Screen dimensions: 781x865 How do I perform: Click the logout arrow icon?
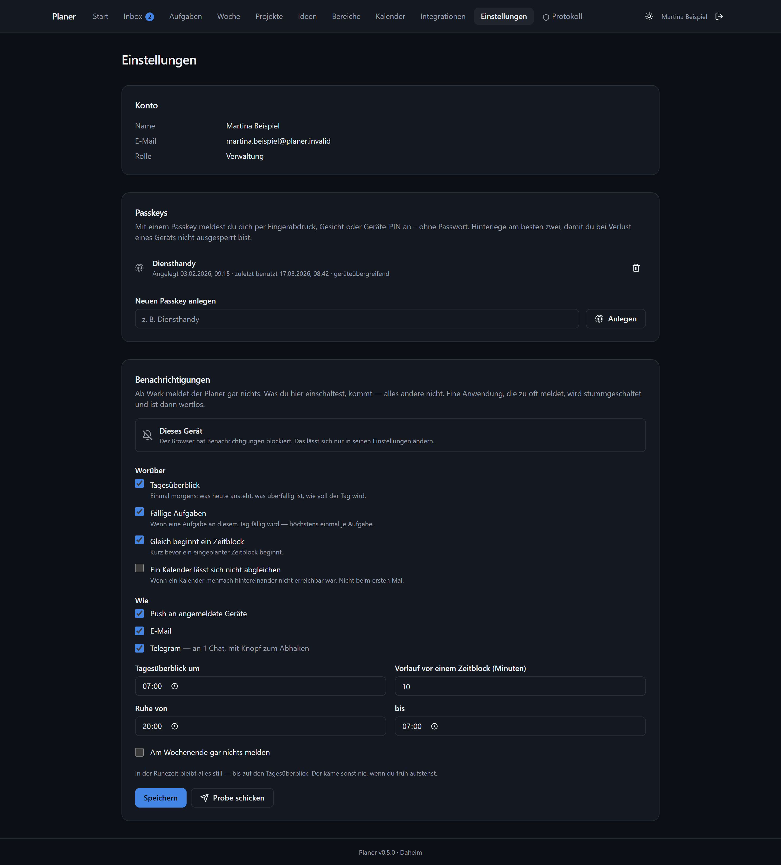(719, 16)
